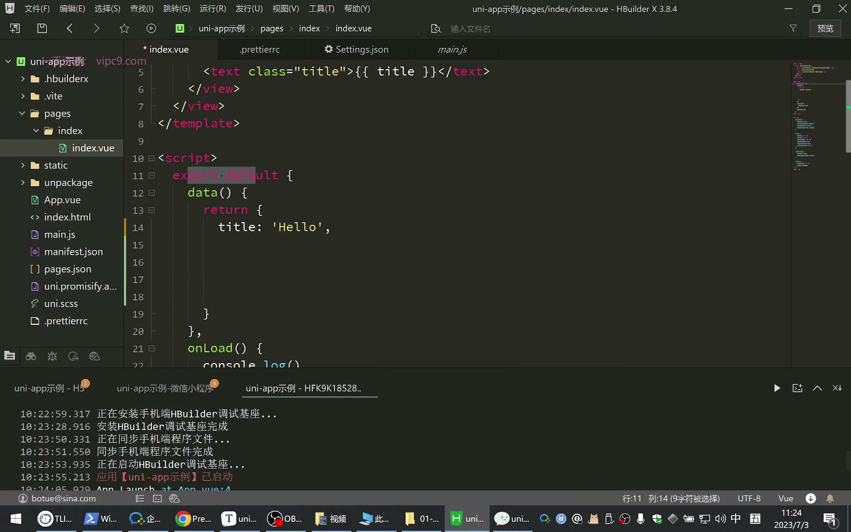The width and height of the screenshot is (851, 532).
Task: Bookmark with the star toolbar icon
Action: pyautogui.click(x=124, y=28)
